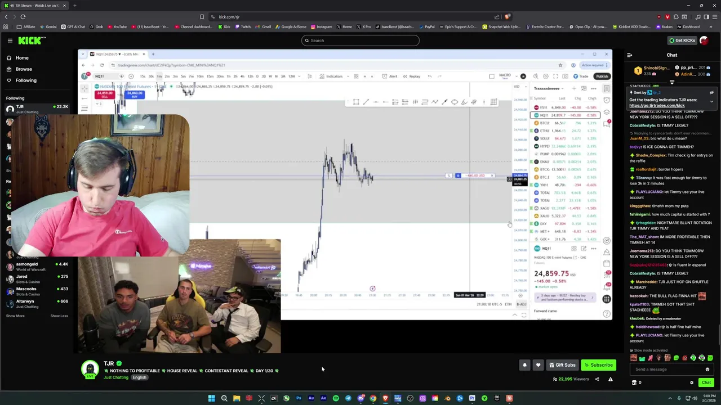
Task: Open Spotify from the taskbar
Action: click(x=336, y=398)
